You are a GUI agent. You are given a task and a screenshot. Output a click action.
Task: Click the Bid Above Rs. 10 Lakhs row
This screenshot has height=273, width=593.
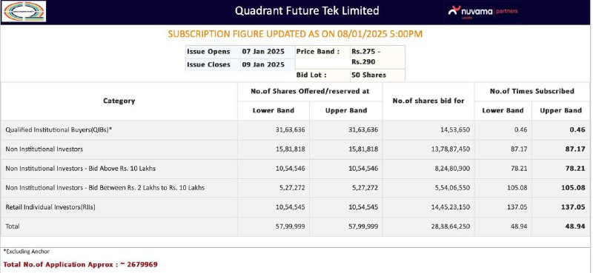point(296,169)
